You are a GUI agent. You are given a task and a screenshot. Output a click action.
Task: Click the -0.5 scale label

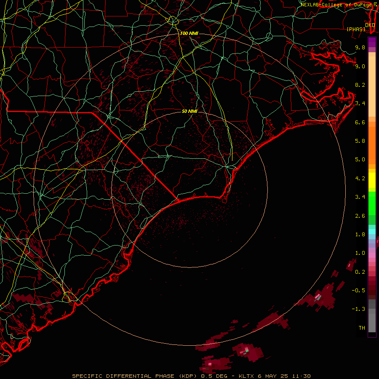358,291
